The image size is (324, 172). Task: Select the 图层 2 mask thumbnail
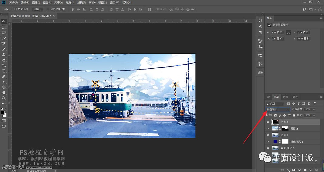tap(285, 128)
